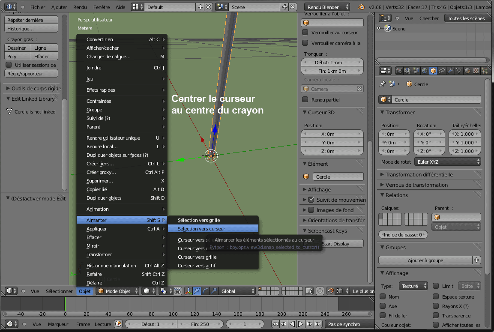
Task: Open the Particles properties tab
Action: (x=485, y=71)
